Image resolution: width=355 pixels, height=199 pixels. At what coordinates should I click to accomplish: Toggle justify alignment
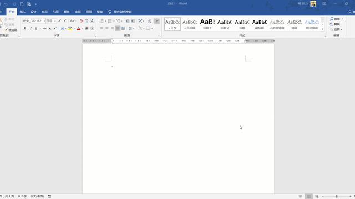point(118,28)
